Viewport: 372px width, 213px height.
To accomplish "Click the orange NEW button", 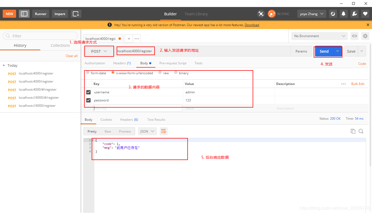I will pos(9,14).
